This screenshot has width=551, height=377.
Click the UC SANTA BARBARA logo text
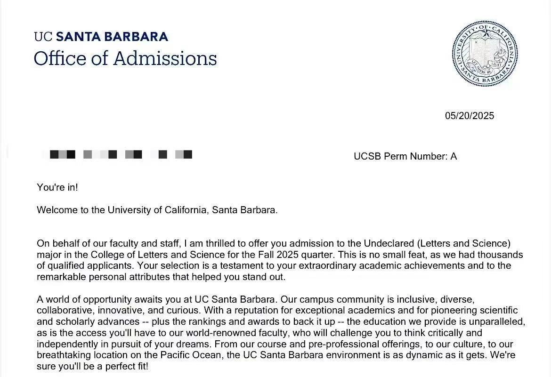tap(101, 36)
